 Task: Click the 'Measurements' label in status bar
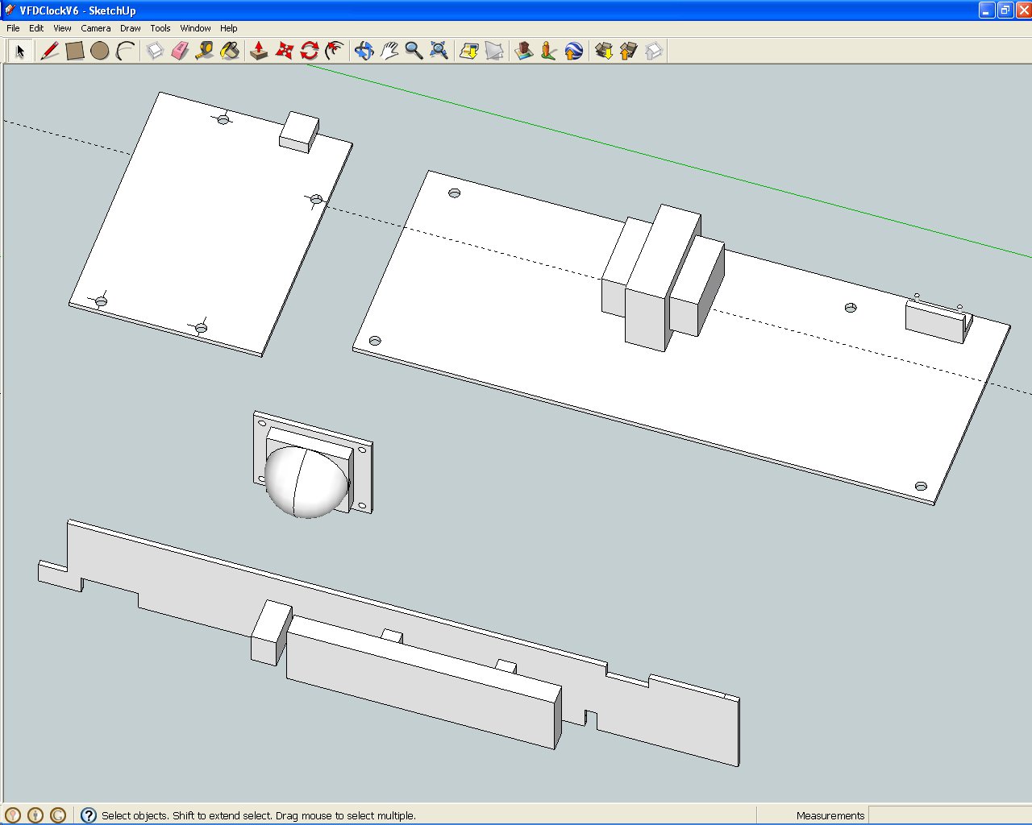coord(830,815)
